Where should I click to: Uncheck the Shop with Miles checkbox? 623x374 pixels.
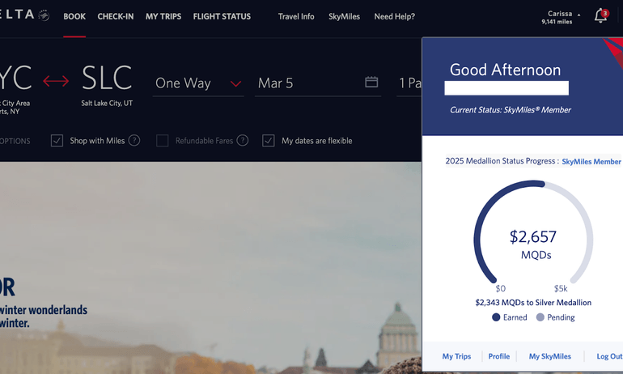tap(57, 141)
